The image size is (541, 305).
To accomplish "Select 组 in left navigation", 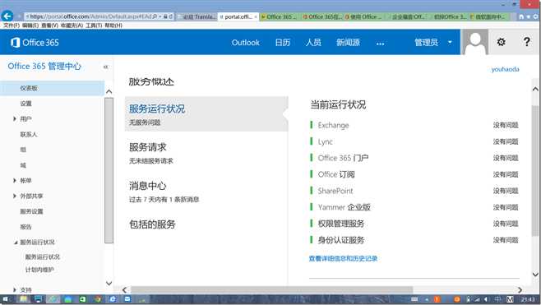I will click(x=23, y=150).
